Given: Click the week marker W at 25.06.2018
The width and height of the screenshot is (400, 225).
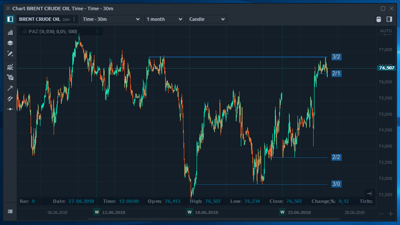Looking at the screenshot, I should [282, 212].
